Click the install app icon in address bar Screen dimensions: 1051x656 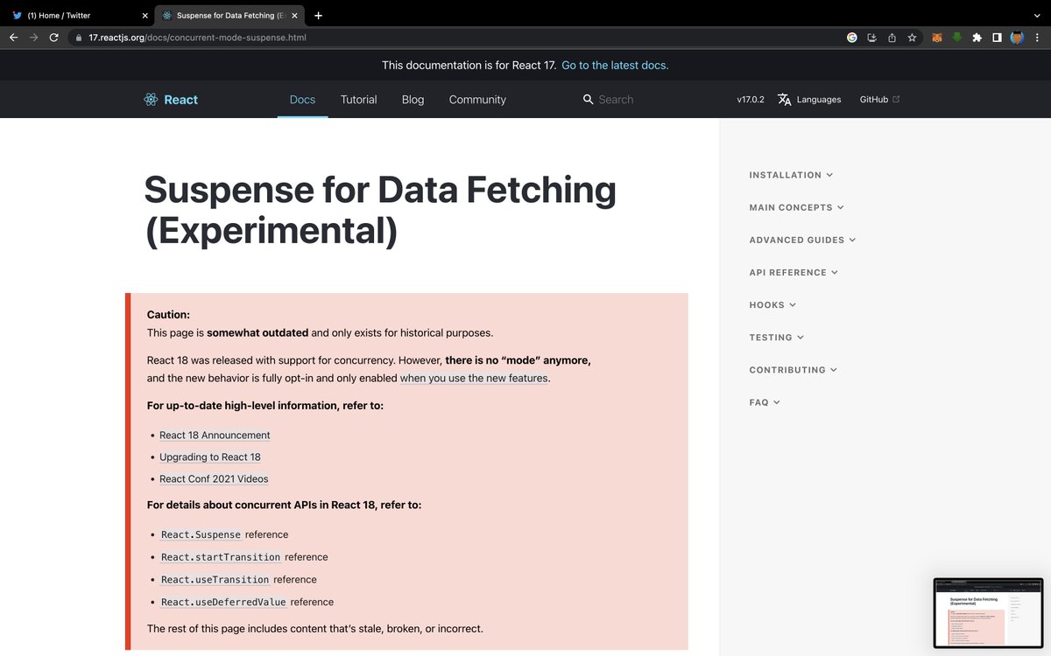871,38
